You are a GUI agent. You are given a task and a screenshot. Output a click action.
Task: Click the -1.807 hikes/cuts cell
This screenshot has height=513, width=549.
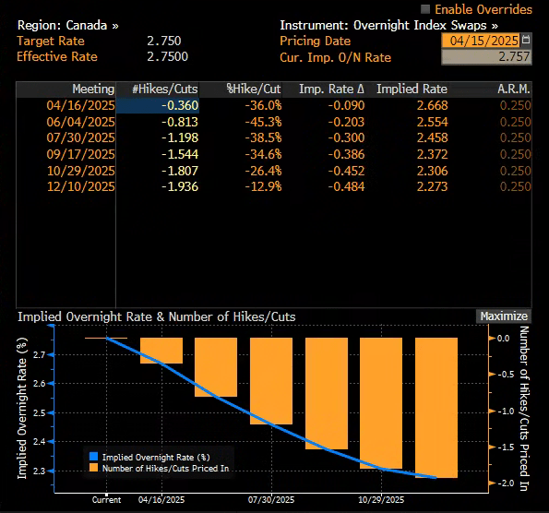180,171
